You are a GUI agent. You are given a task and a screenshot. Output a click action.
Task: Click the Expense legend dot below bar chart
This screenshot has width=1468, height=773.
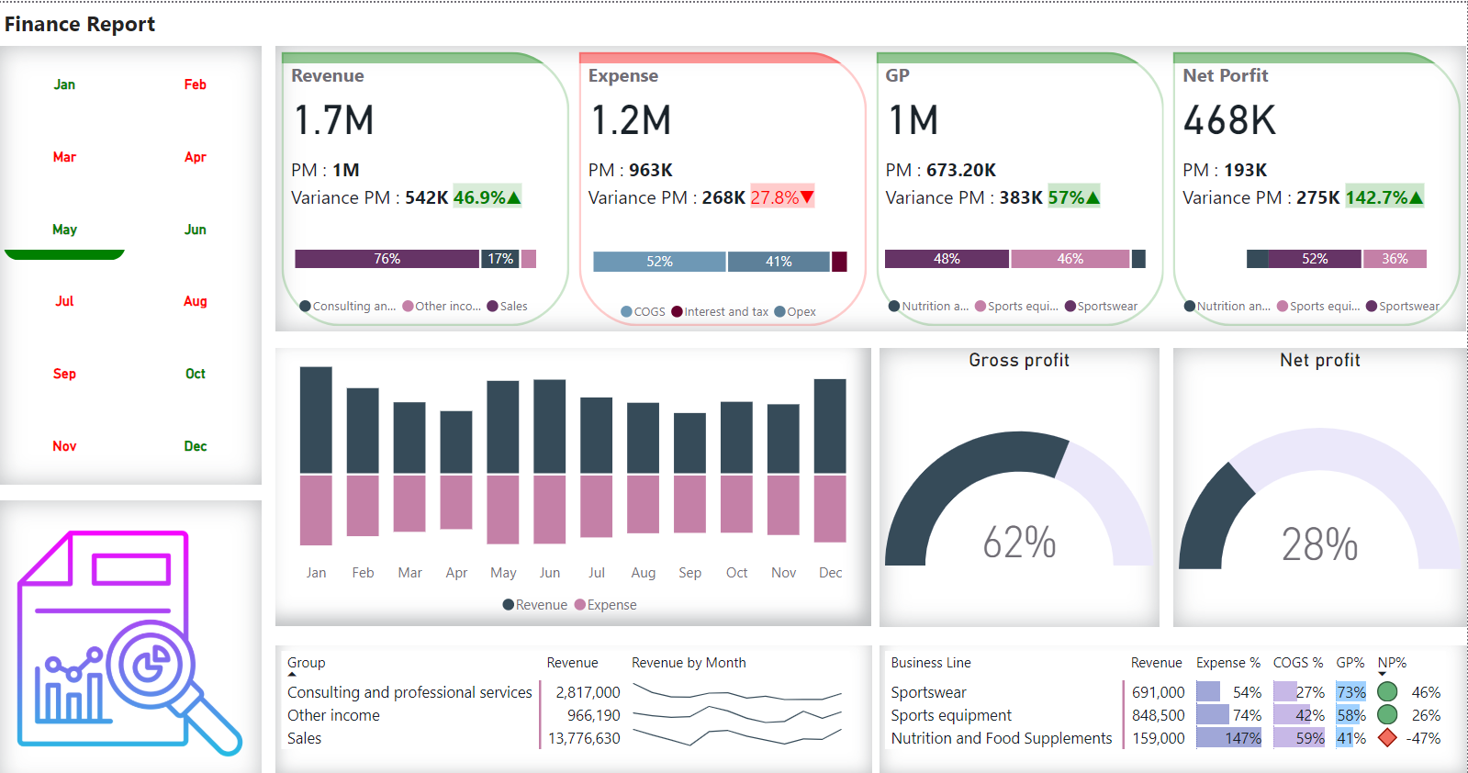click(x=580, y=605)
